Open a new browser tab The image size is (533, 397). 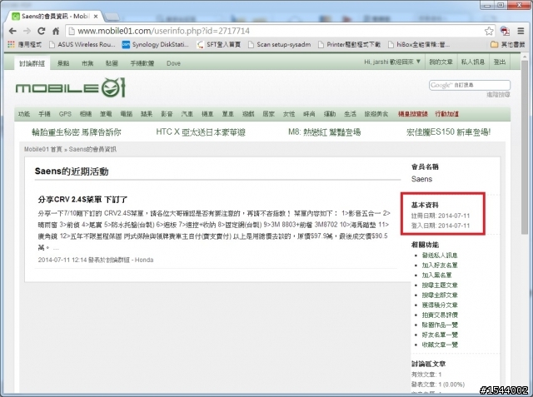(112, 17)
